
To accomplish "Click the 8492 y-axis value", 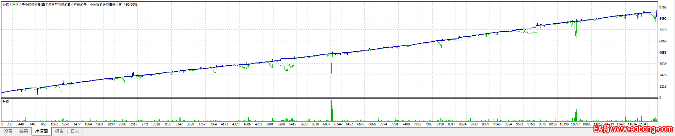I will [x=663, y=19].
